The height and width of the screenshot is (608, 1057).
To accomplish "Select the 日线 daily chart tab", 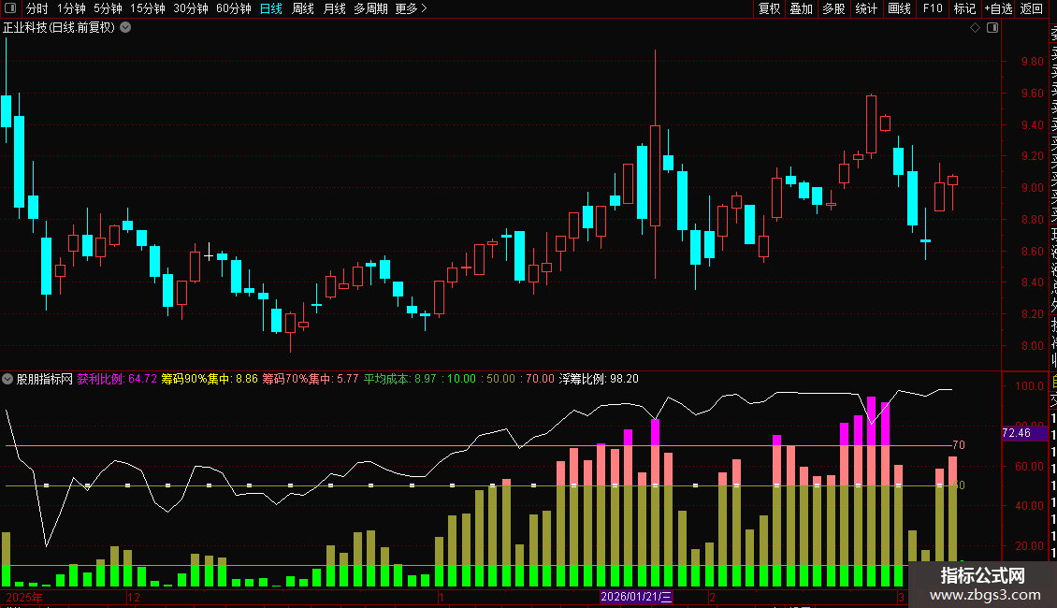I will point(271,8).
